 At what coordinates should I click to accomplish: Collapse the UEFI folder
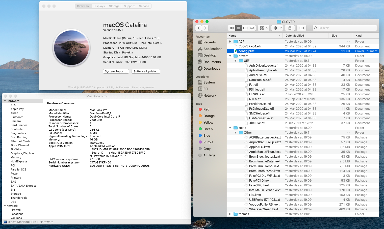point(235,61)
